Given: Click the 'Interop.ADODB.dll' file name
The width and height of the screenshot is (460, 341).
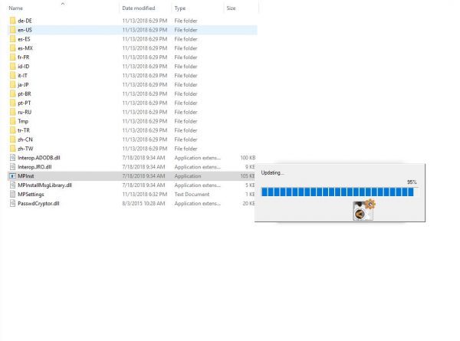Looking at the screenshot, I should point(39,157).
